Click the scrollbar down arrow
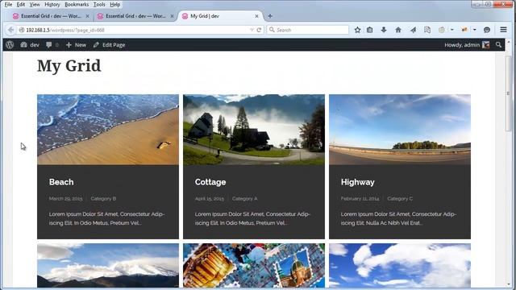The height and width of the screenshot is (290, 516). click(509, 284)
